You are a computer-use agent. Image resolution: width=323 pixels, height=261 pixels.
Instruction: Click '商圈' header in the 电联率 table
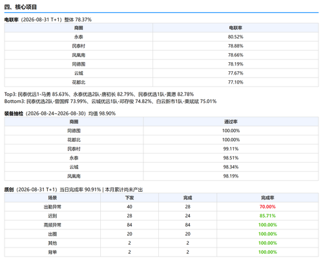(x=79, y=28)
